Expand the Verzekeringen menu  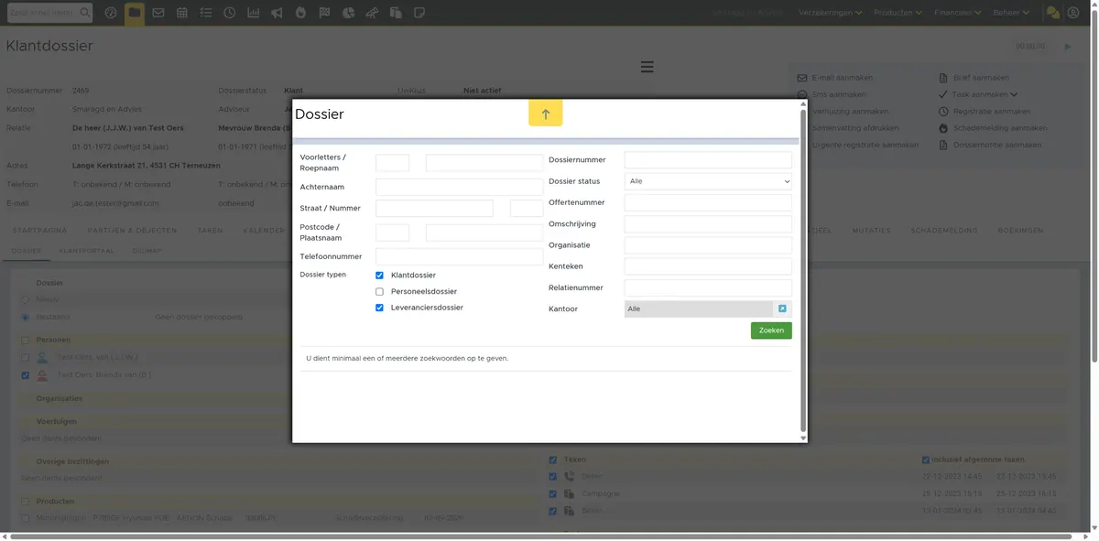point(831,13)
